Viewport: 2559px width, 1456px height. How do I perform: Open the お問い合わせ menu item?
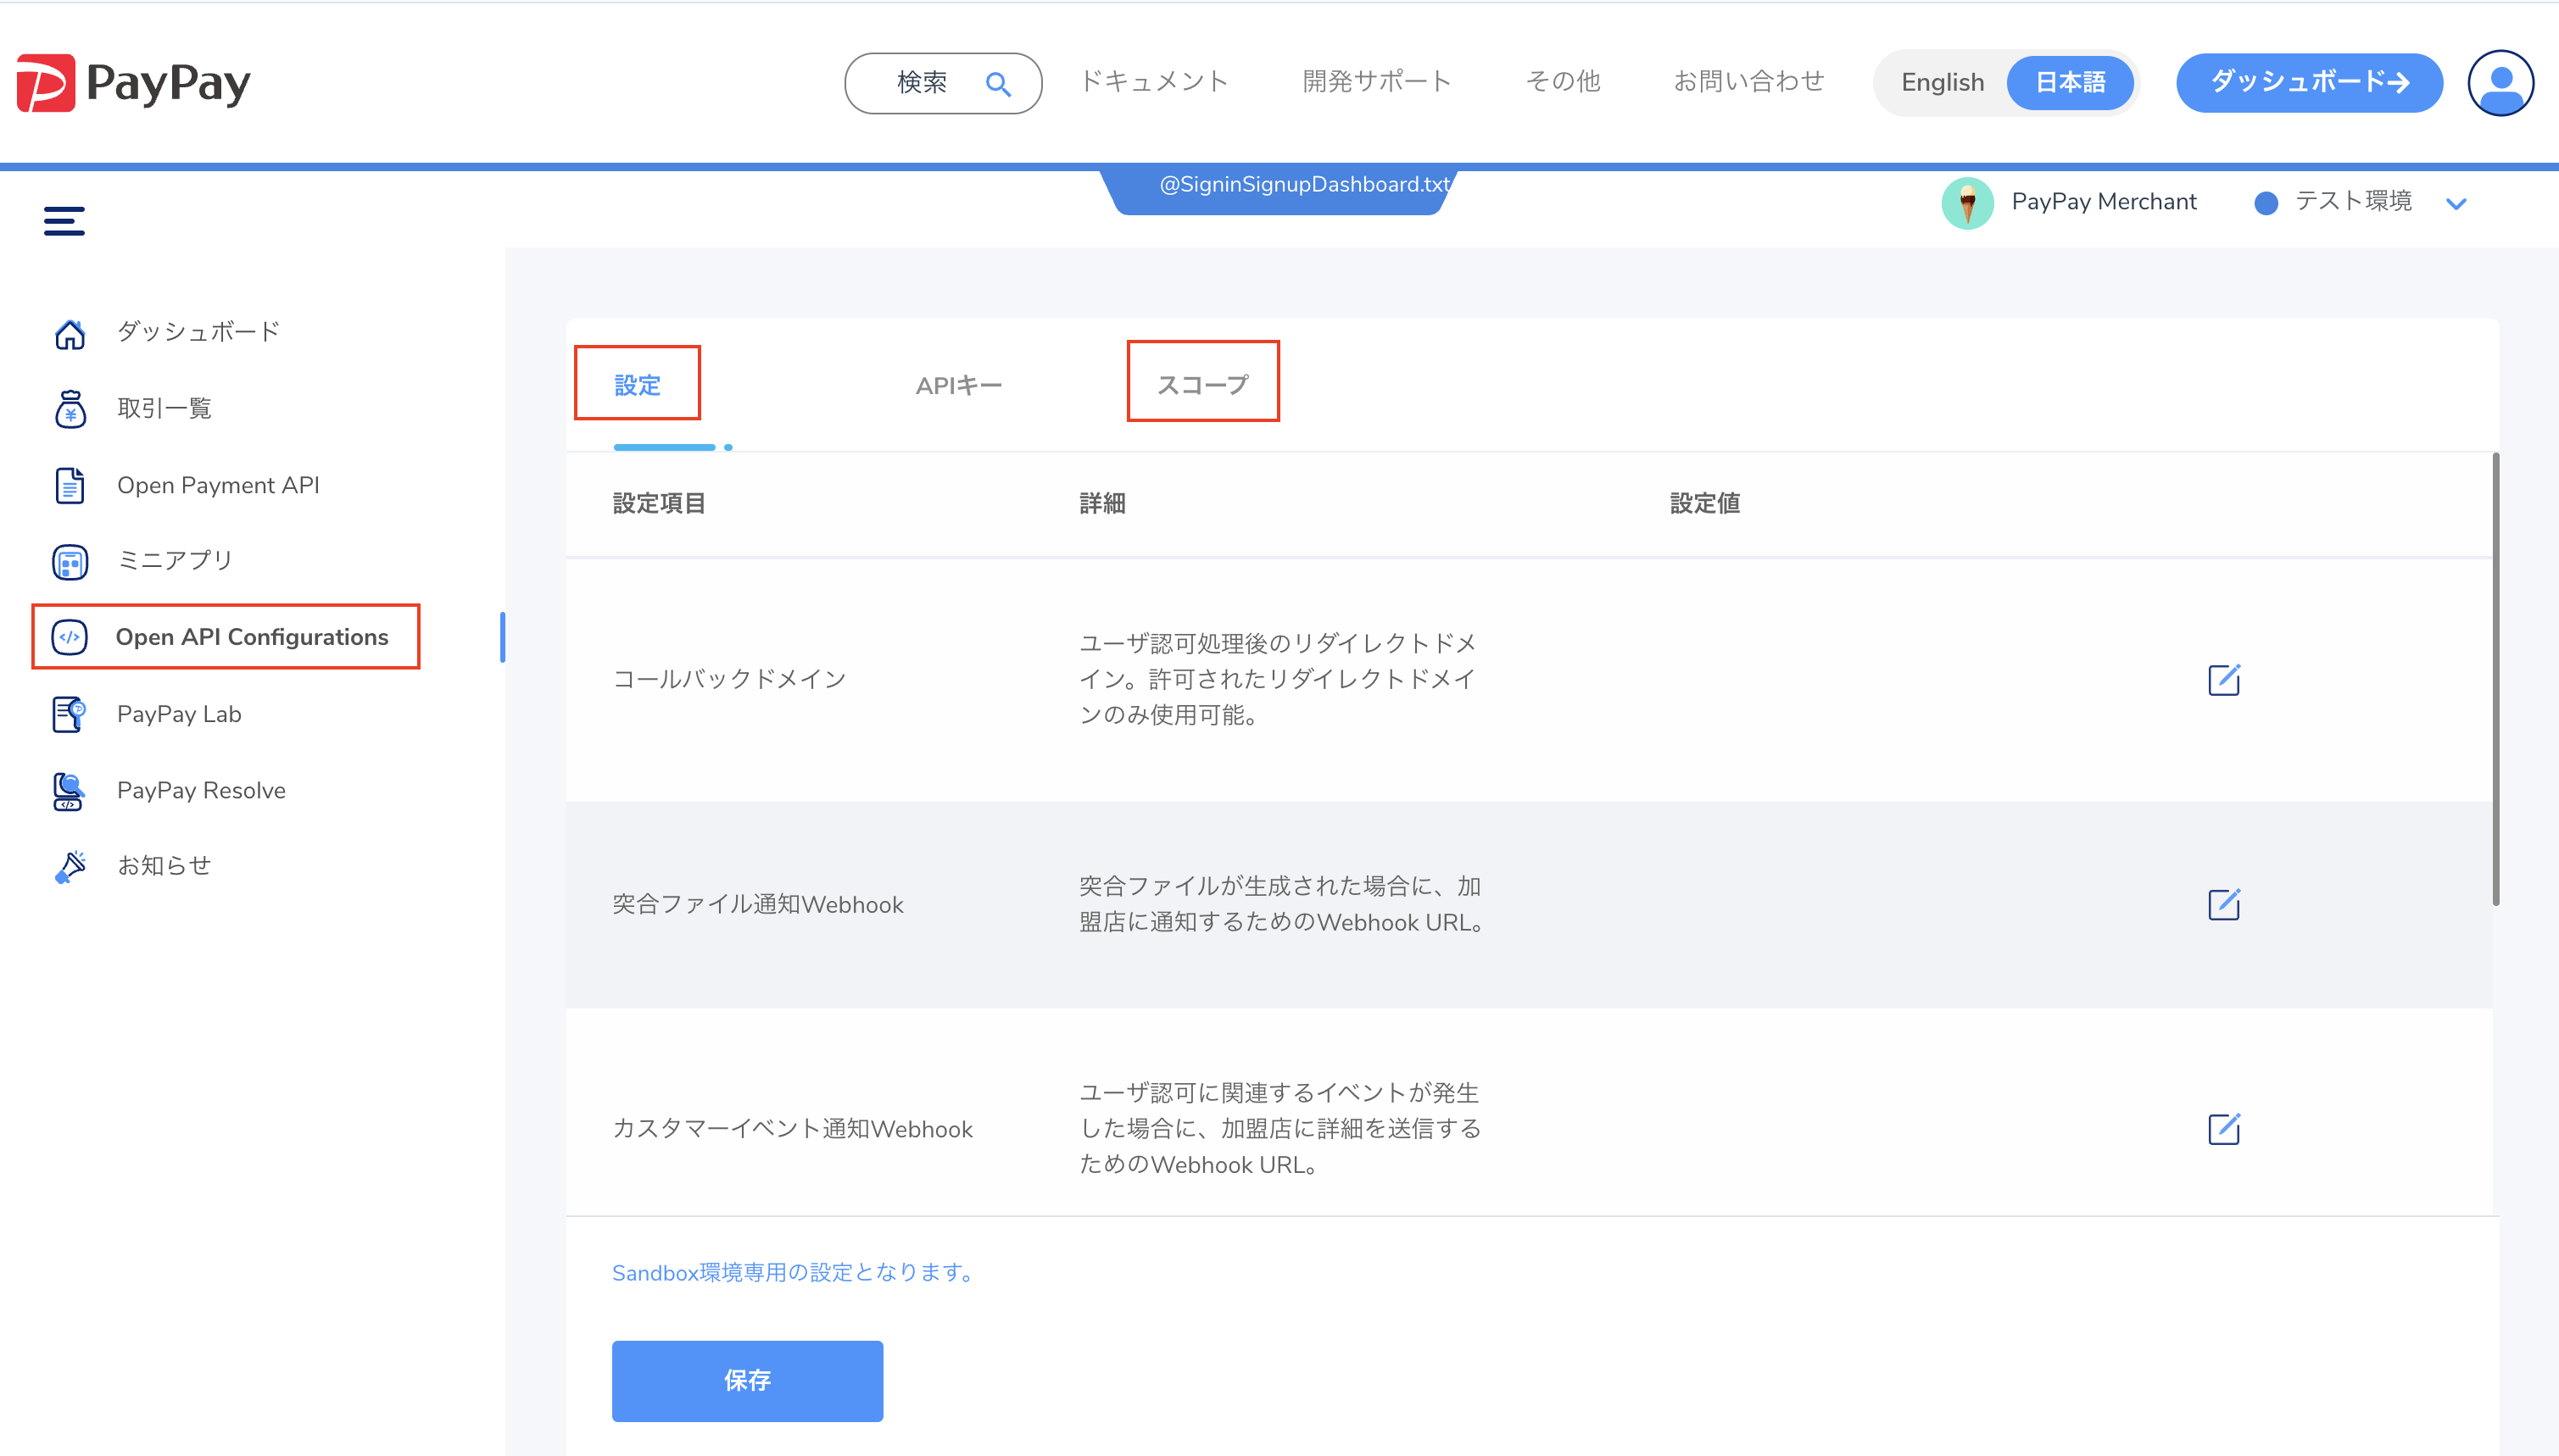point(1750,81)
